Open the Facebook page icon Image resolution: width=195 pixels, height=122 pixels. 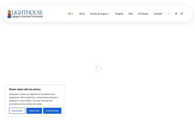[176, 14]
